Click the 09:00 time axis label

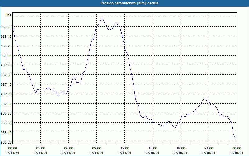[96, 149]
